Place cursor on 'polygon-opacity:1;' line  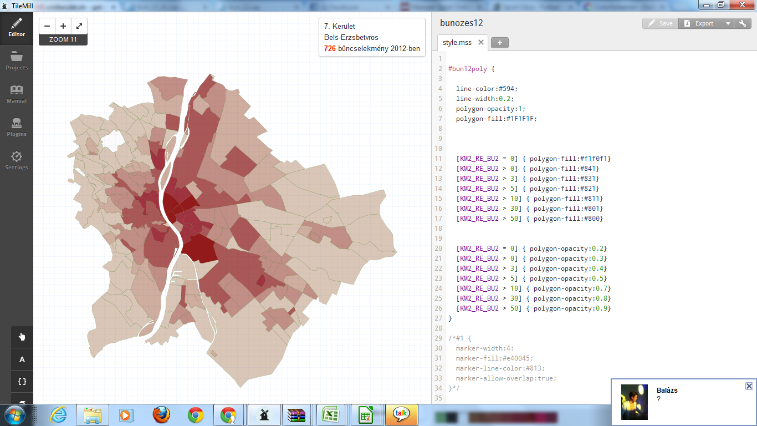click(490, 109)
